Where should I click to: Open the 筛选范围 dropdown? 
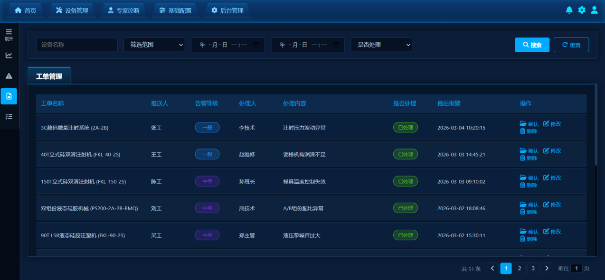154,45
